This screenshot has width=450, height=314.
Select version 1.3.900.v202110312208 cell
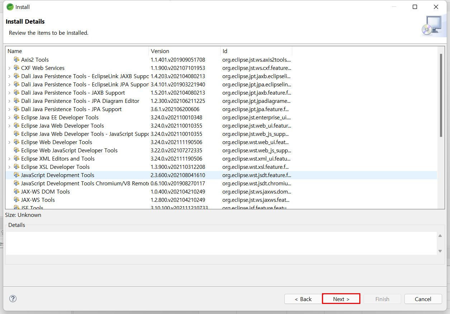click(x=178, y=167)
